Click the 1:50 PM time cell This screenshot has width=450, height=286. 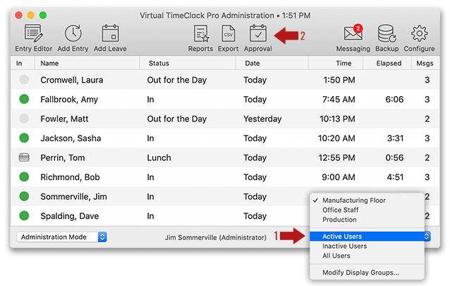[339, 80]
